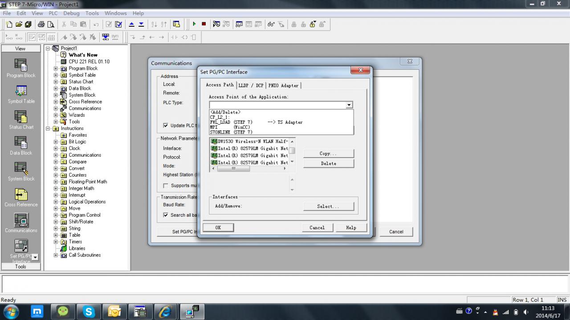The image size is (570, 320).
Task: Open the Access Point of the Application dropdown
Action: tap(349, 105)
